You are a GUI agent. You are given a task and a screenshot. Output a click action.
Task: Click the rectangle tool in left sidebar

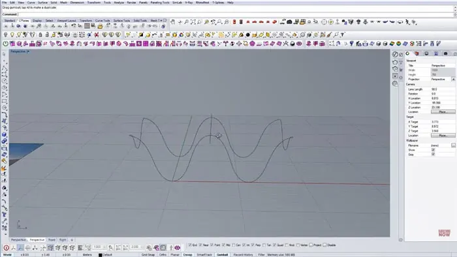(x=4, y=101)
